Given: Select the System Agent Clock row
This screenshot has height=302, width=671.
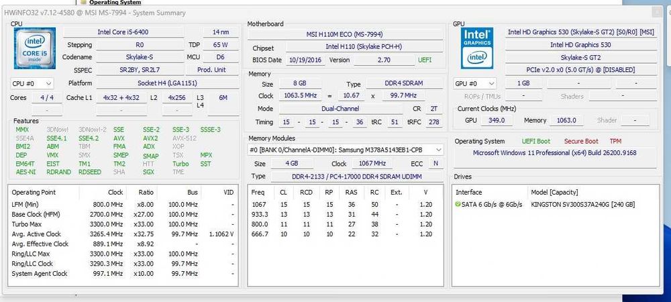Looking at the screenshot, I should coord(123,273).
